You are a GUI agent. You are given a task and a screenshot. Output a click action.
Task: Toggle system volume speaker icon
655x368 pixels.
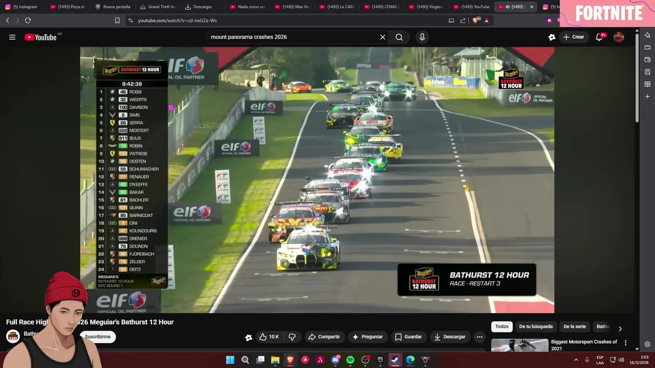[621, 360]
